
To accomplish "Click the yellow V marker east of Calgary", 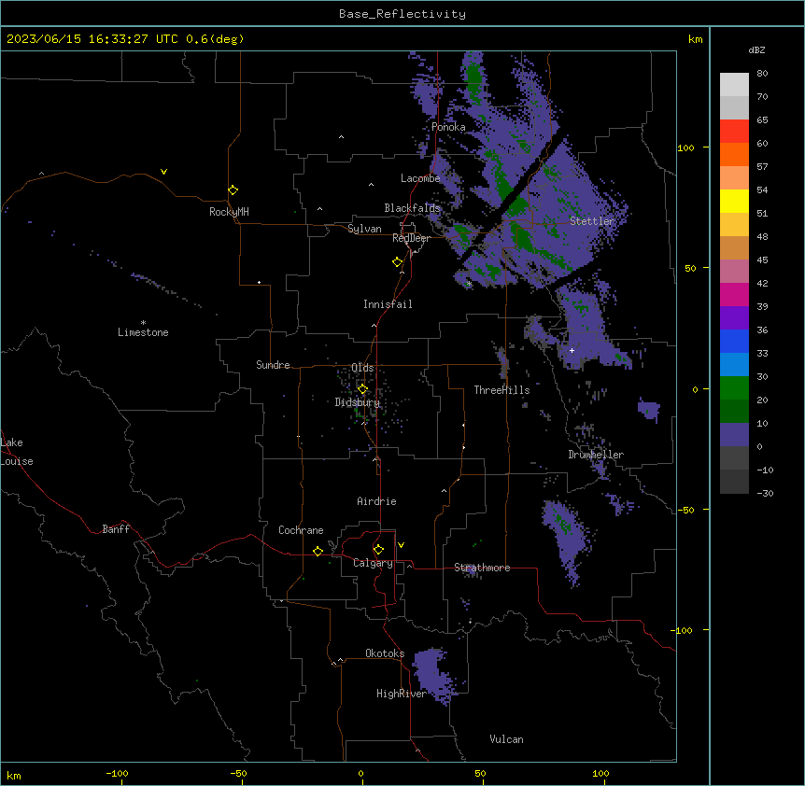I will point(401,545).
